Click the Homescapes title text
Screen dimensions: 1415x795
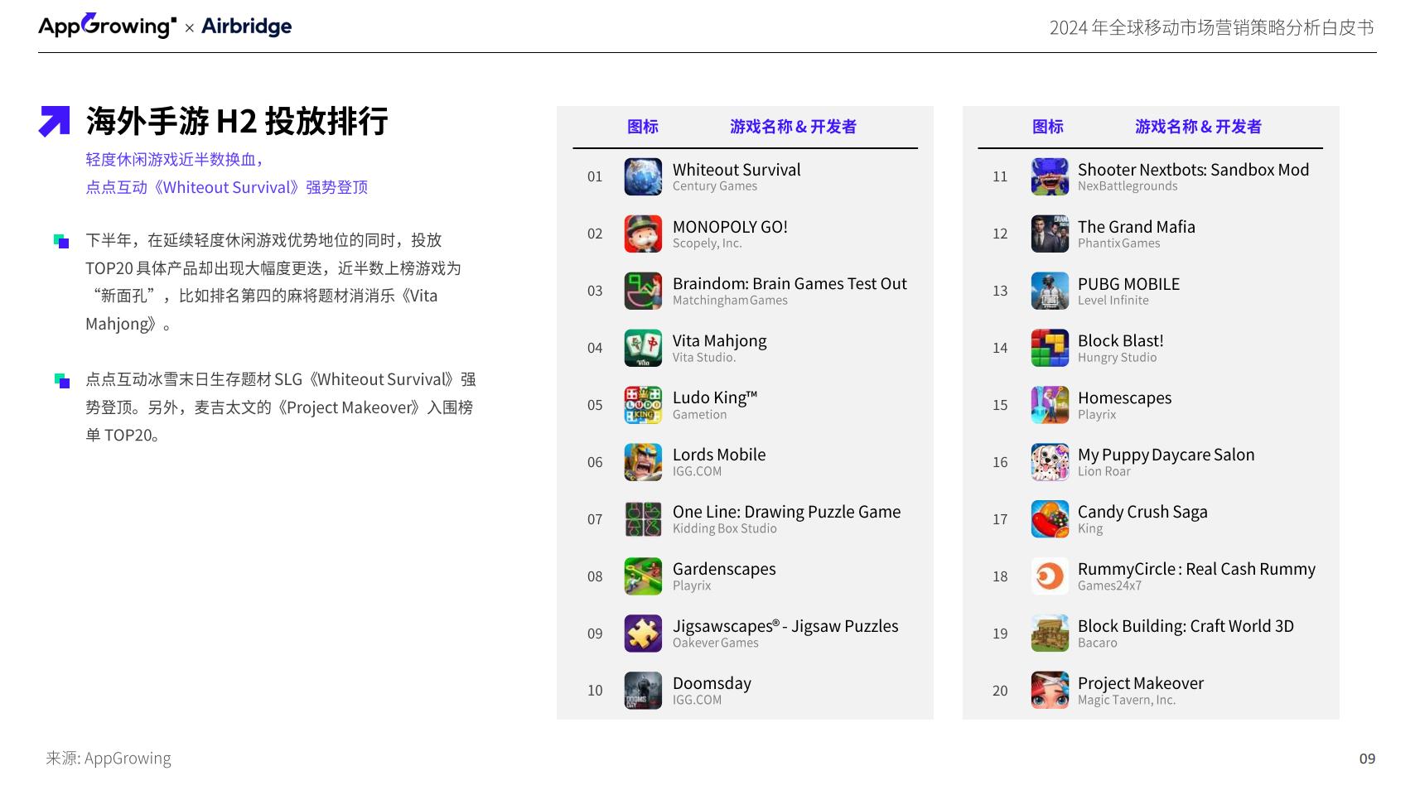pyautogui.click(x=1125, y=398)
